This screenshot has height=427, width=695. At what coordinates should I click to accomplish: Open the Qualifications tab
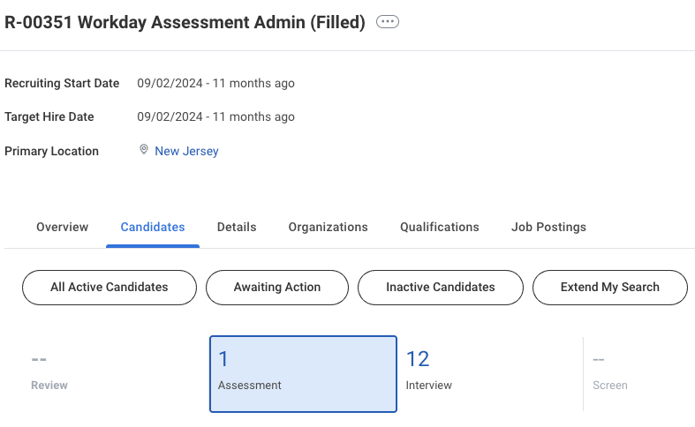[440, 227]
